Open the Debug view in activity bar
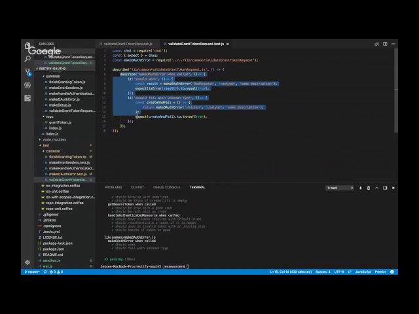The width and height of the screenshot is (419, 314). (x=27, y=85)
